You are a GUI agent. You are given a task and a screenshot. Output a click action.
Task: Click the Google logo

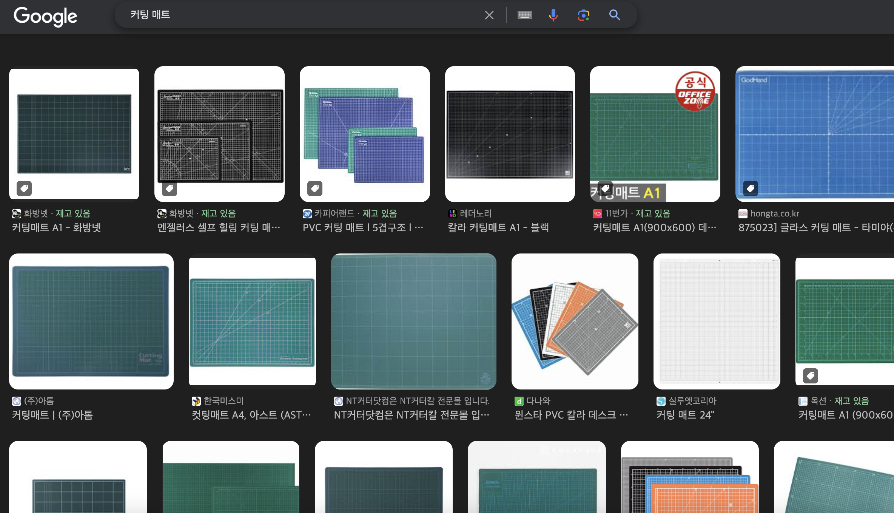tap(45, 16)
